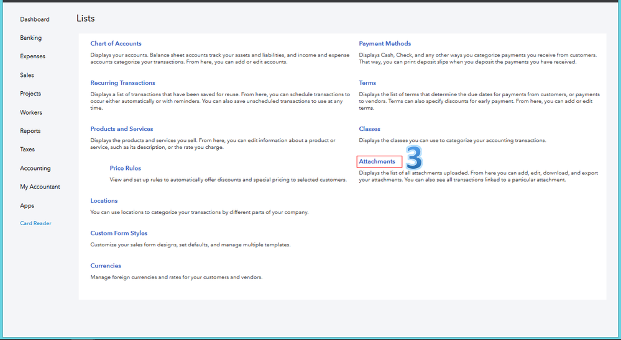This screenshot has width=621, height=340.
Task: Open the Chart of Accounts list
Action: [x=116, y=43]
